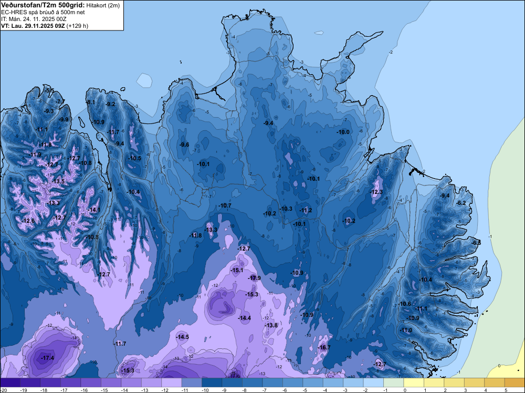Select the -10.5 temperature label
525x393 pixels.
[x=134, y=159]
